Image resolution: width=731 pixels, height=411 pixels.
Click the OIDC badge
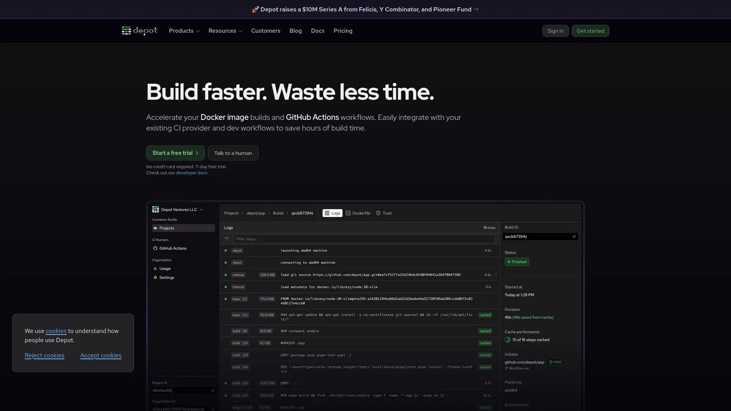555,362
